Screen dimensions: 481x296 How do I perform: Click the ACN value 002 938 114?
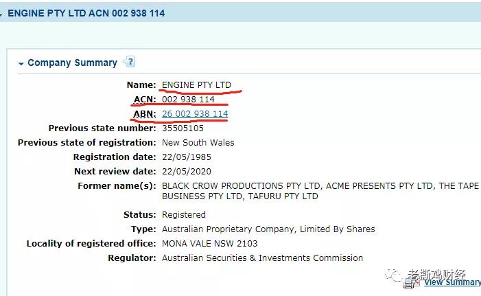[x=188, y=100]
